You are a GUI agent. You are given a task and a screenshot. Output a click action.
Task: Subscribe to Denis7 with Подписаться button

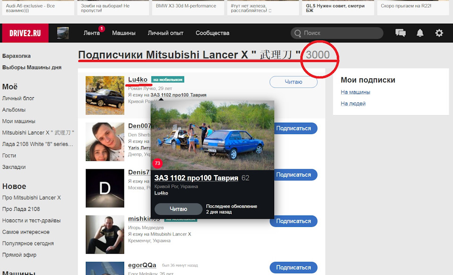(295, 175)
